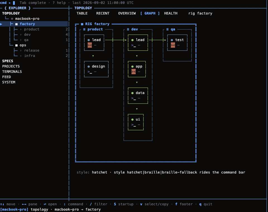This screenshot has height=212, width=268.
Task: Click the [macbook-pro] breadcrumb in status line
Action: (x=14, y=209)
